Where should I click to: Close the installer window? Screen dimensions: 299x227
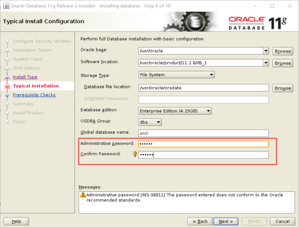coord(290,6)
